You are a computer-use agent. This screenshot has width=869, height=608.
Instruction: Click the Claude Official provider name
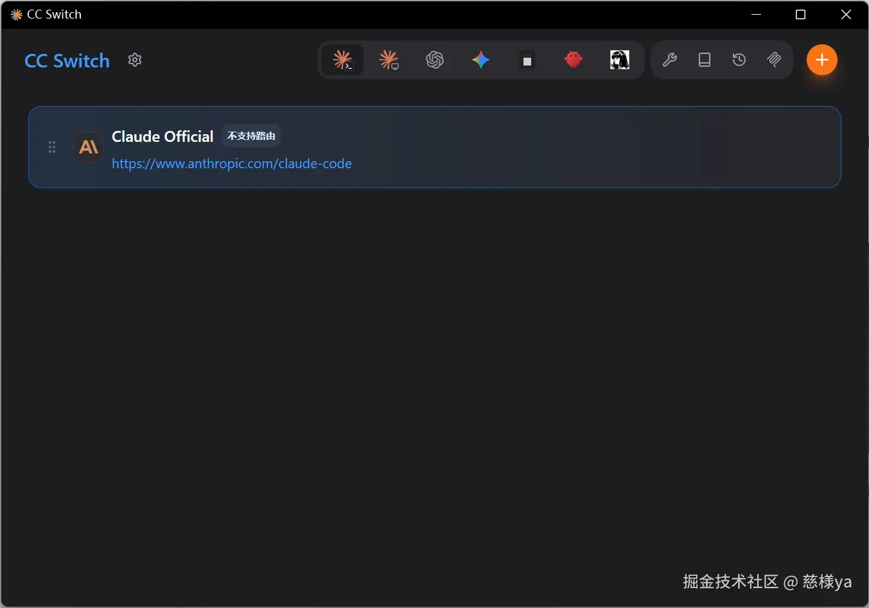click(x=162, y=136)
